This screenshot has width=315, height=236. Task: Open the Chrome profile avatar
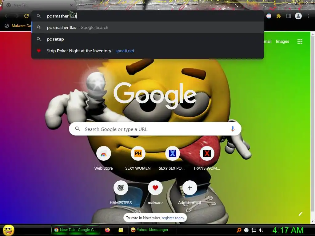click(x=298, y=16)
